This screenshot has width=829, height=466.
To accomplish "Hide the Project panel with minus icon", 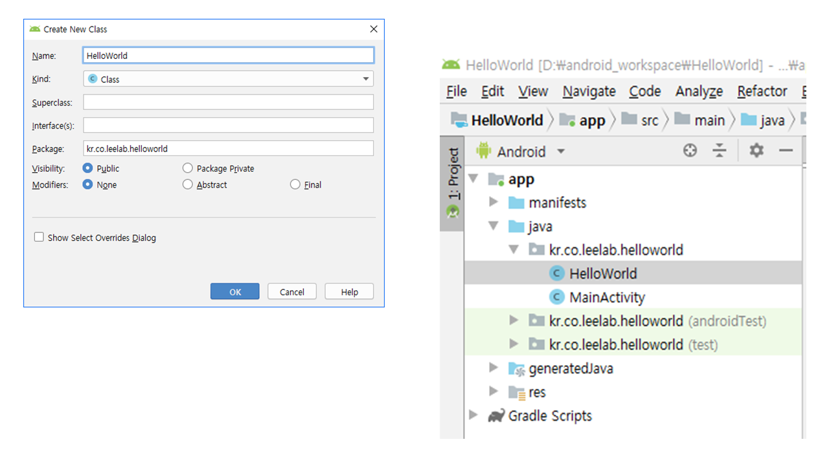I will (786, 151).
